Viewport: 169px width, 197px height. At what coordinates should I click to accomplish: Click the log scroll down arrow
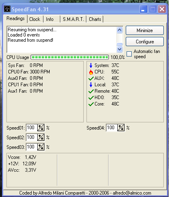click(x=120, y=49)
